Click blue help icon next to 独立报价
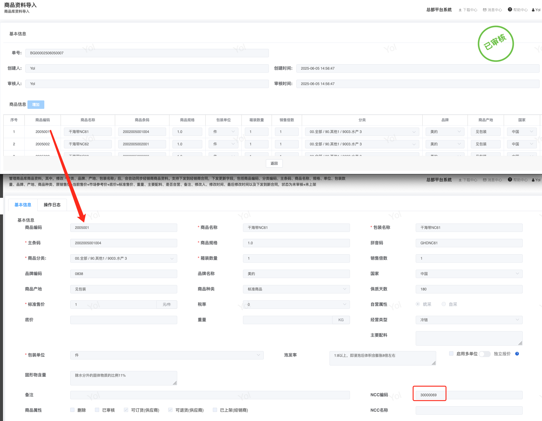Viewport: 542px width, 421px height. pos(517,354)
